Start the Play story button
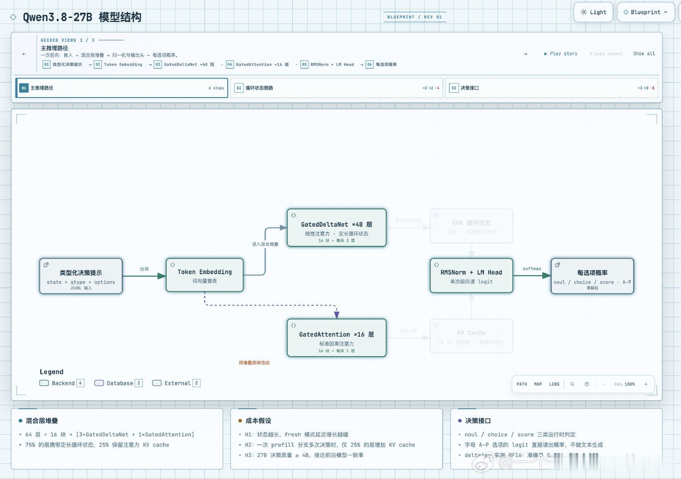 [x=560, y=54]
